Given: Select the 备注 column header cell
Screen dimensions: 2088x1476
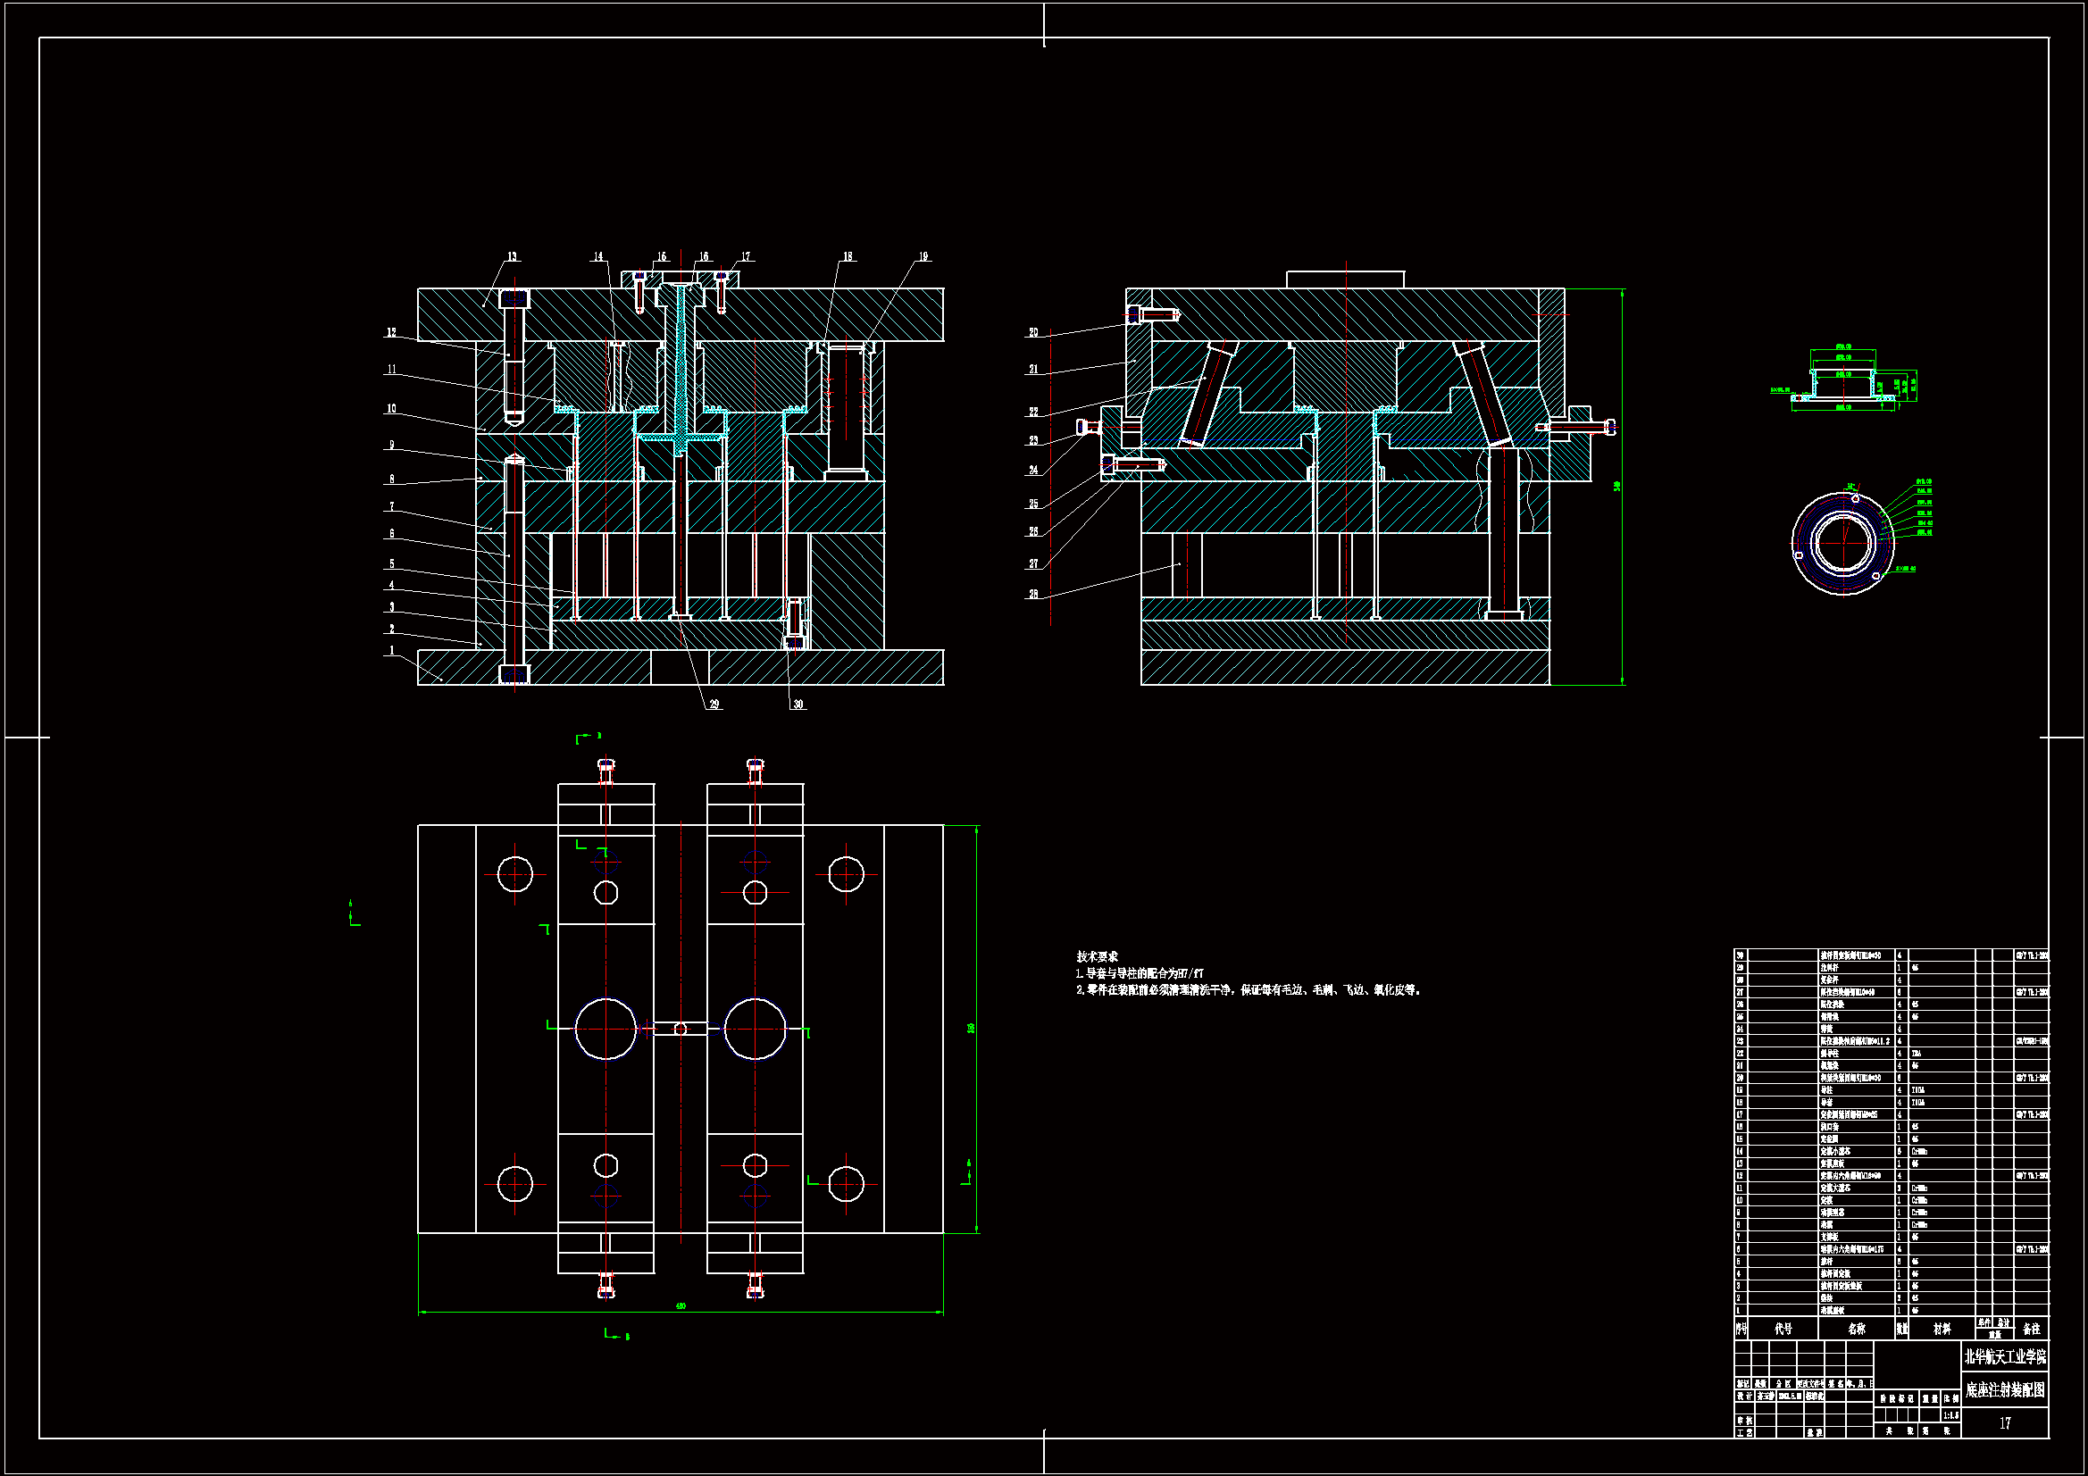Looking at the screenshot, I should click(2031, 1329).
